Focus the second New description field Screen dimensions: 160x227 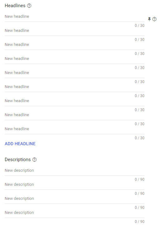[x=75, y=185]
